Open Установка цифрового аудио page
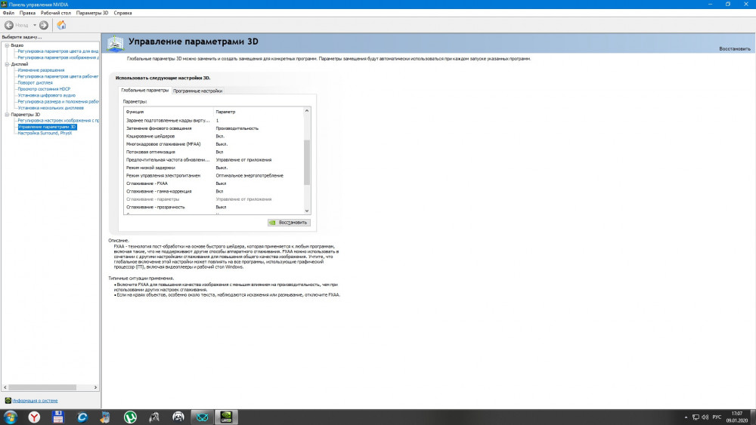Image resolution: width=756 pixels, height=425 pixels. [47, 95]
